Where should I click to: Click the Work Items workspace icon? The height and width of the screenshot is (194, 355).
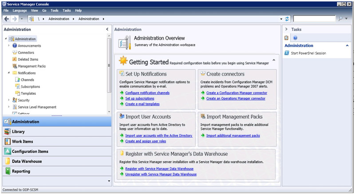tap(8, 141)
